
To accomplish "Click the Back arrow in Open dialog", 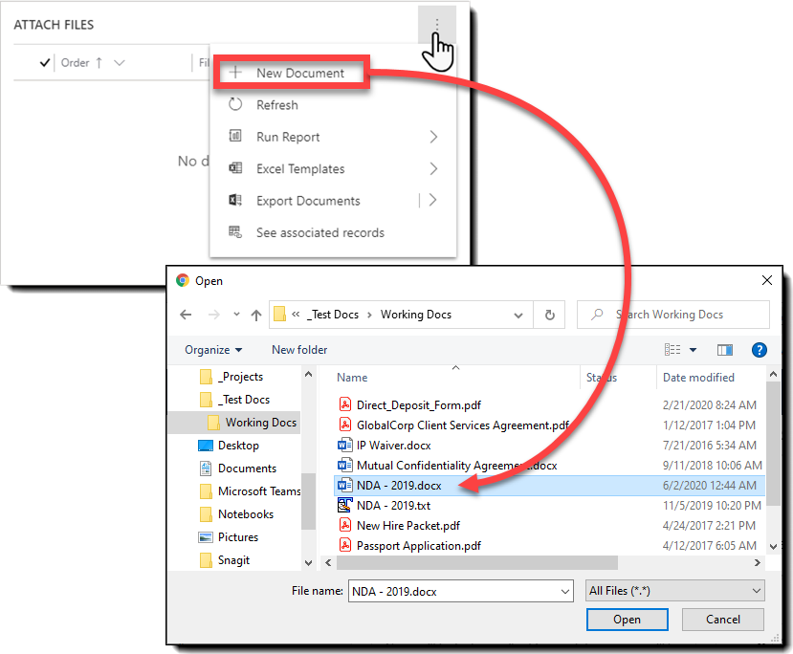I will click(186, 315).
